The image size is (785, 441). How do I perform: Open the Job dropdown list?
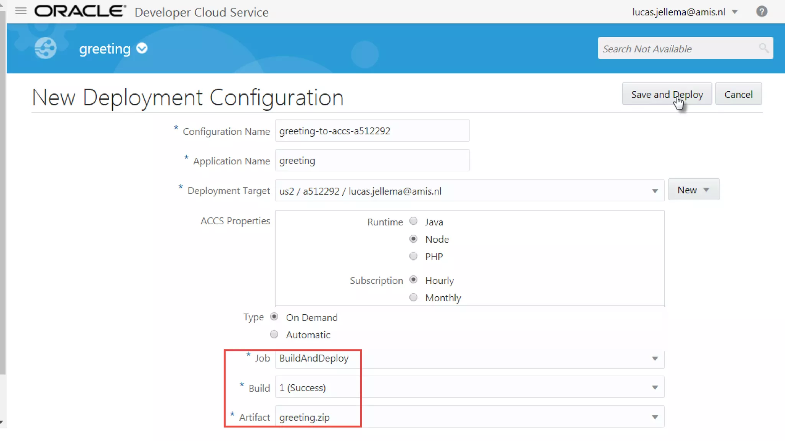[x=655, y=359]
